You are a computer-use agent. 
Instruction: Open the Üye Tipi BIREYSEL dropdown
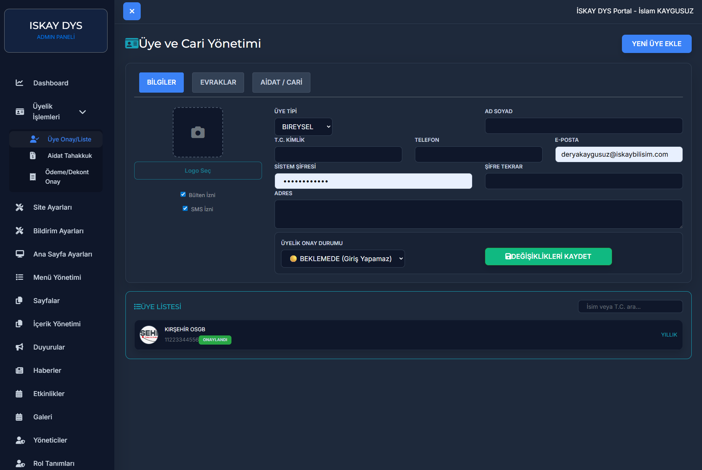(x=303, y=127)
